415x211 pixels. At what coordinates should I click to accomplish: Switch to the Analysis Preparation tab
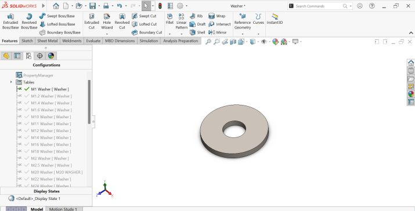click(x=181, y=41)
